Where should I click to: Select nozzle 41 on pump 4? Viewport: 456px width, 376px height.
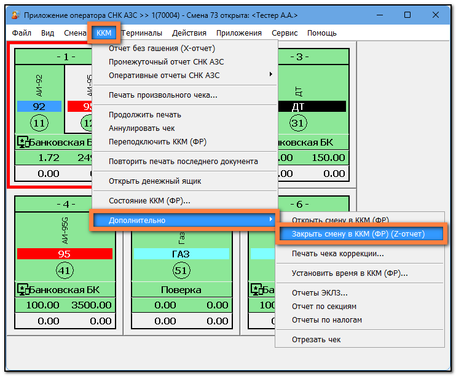pos(65,271)
